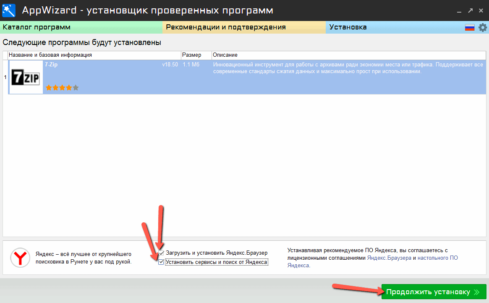Switch to the 'Каталог программ' tab
This screenshot has height=303, width=489.
[x=37, y=27]
